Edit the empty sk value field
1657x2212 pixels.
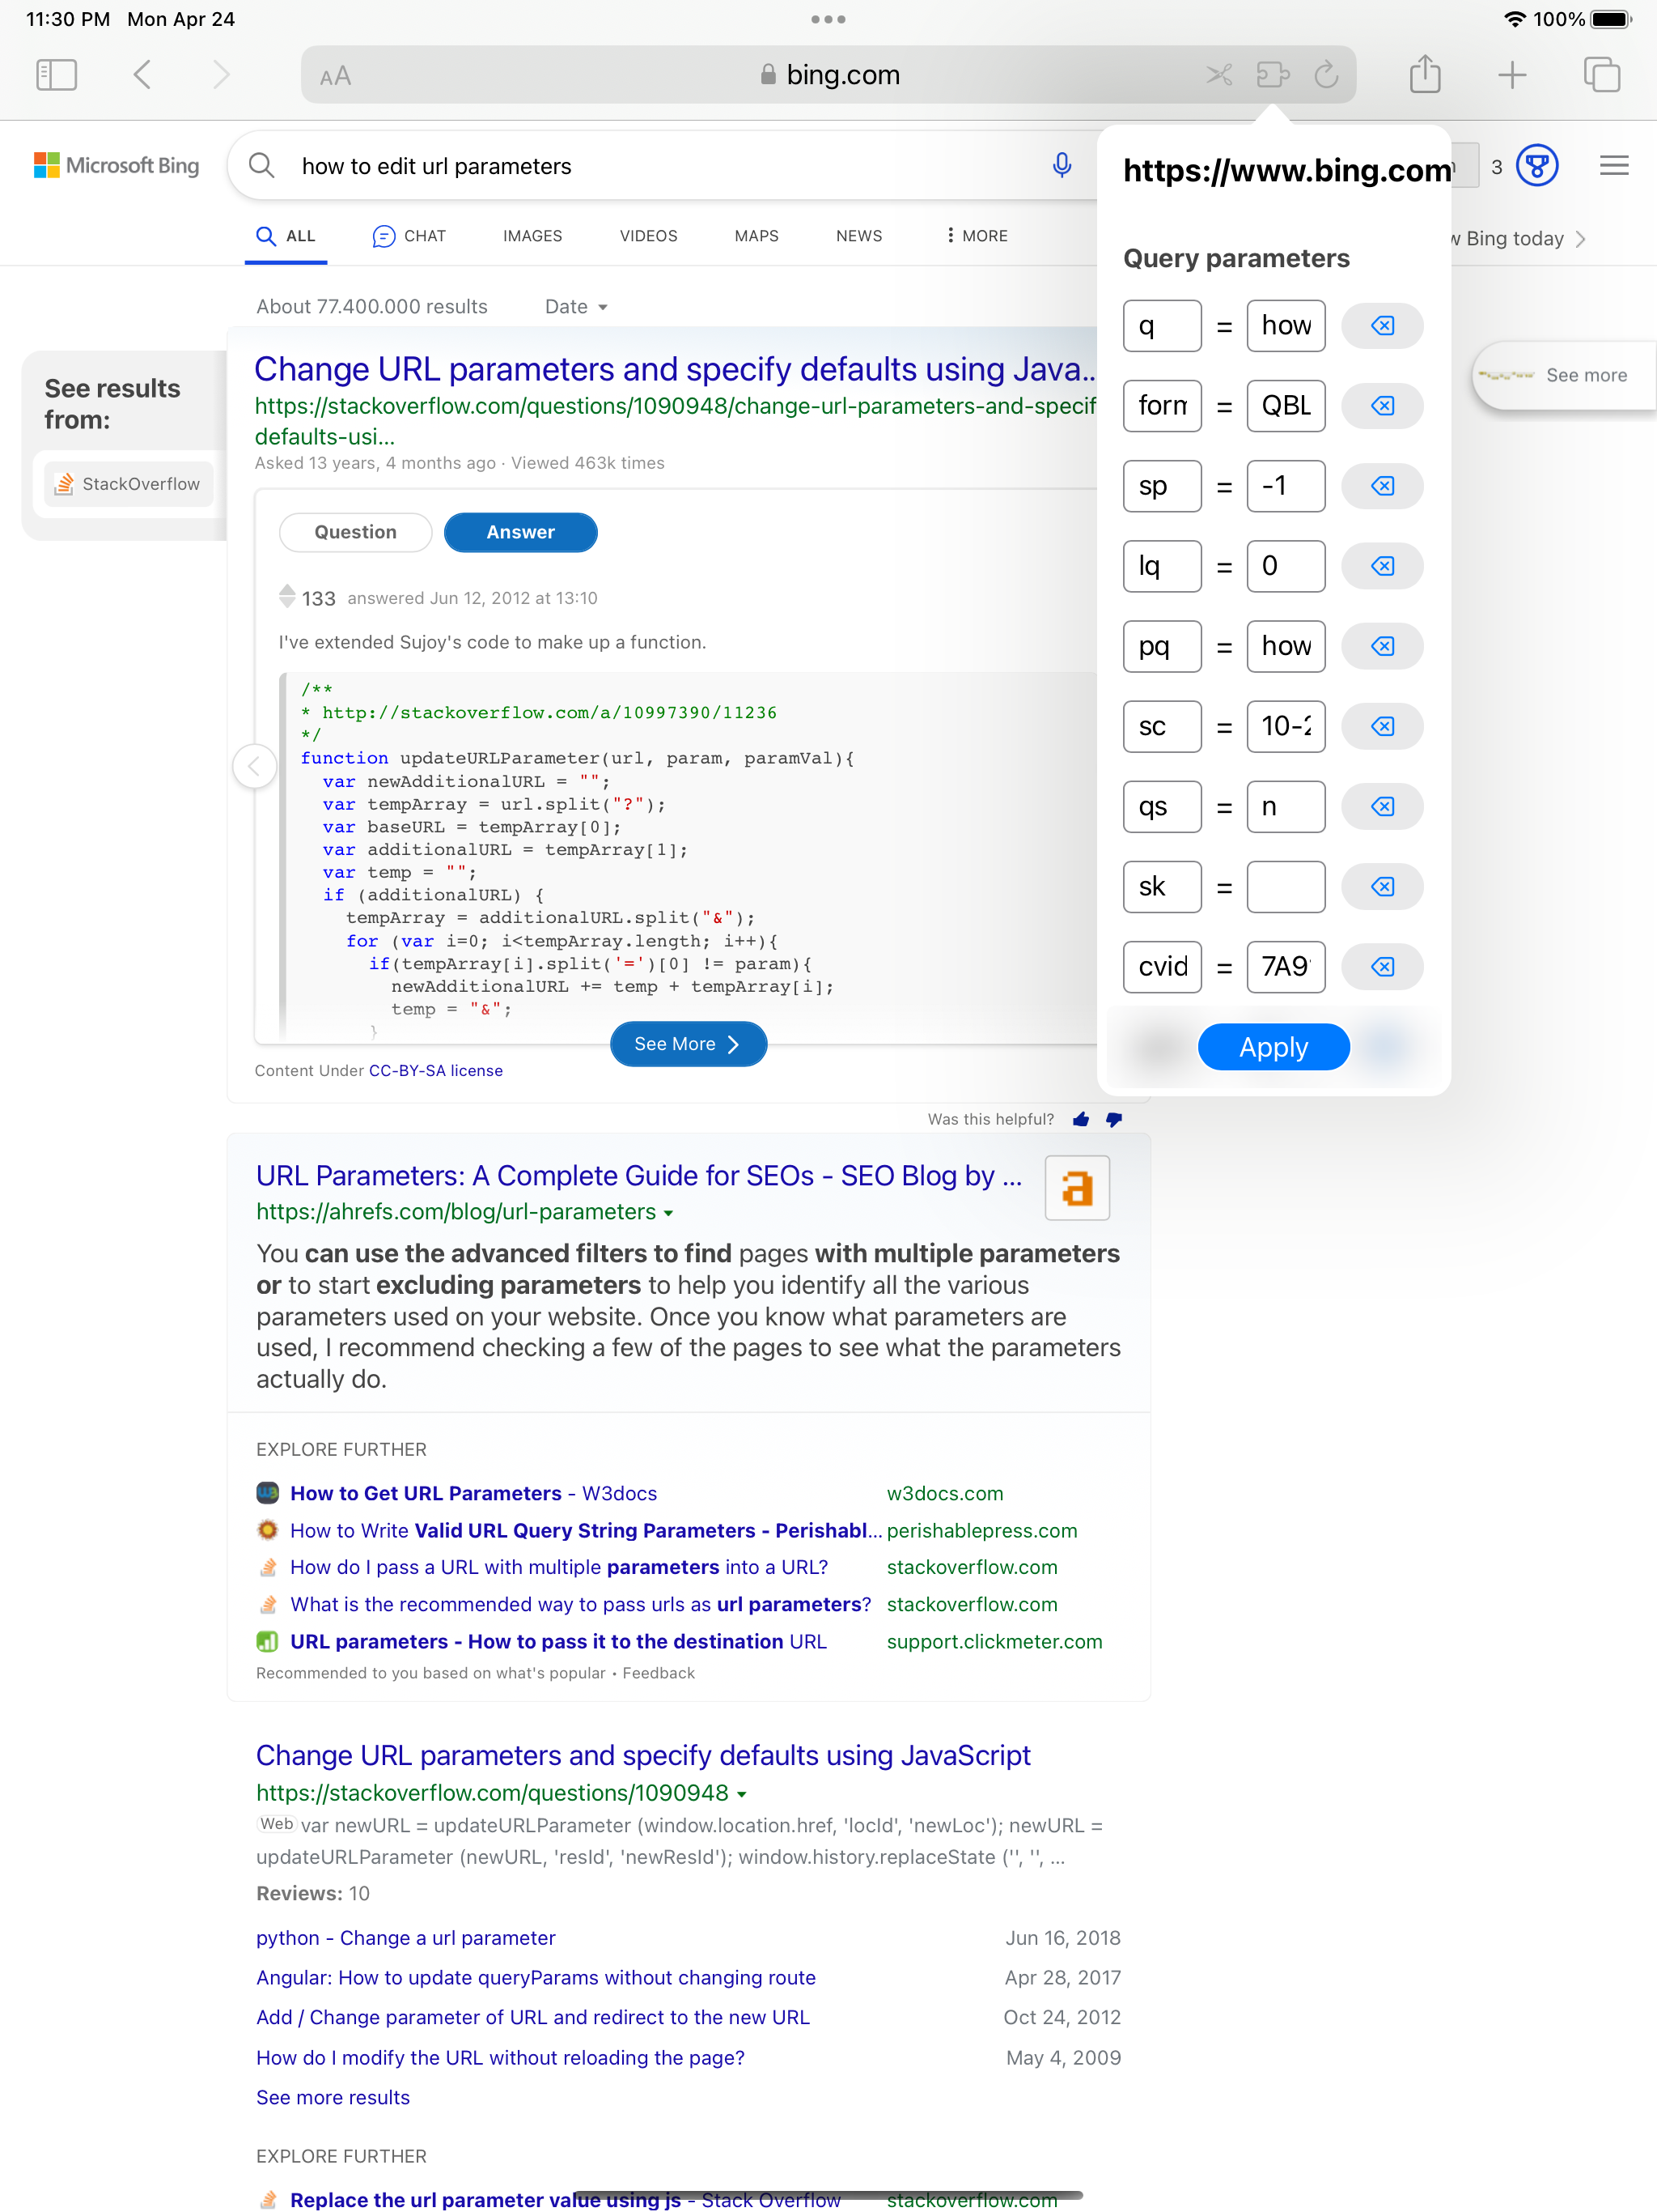1286,886
